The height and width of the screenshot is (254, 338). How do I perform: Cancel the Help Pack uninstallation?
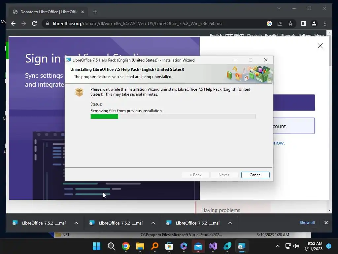click(x=255, y=175)
